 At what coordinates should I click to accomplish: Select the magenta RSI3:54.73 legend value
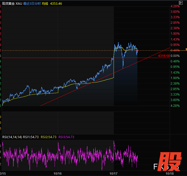coord(66,137)
